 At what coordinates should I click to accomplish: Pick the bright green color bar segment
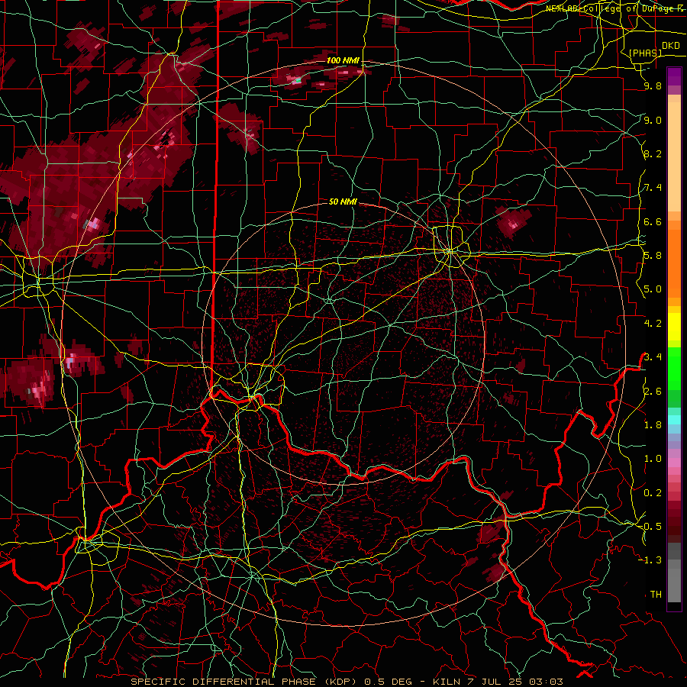pos(674,368)
